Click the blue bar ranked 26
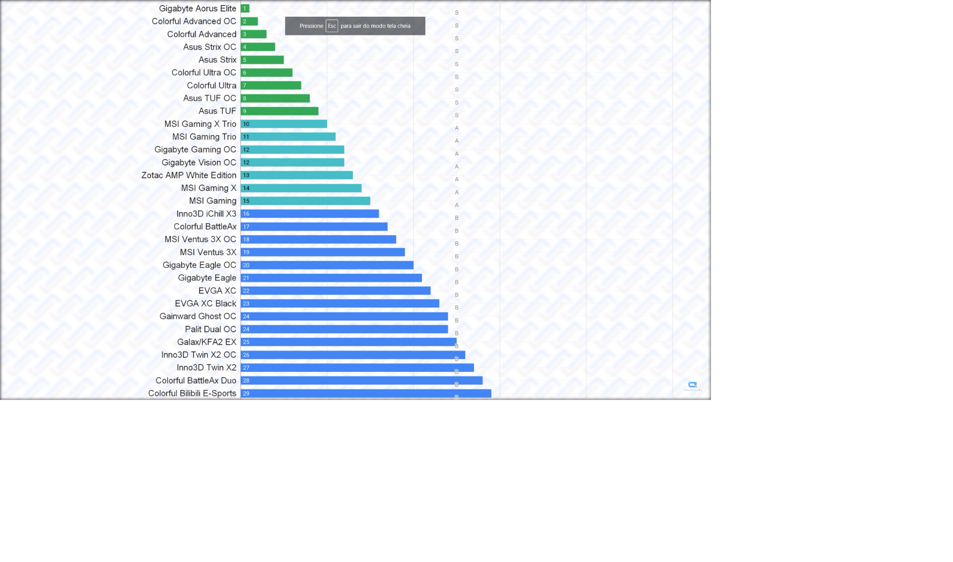 tap(353, 355)
